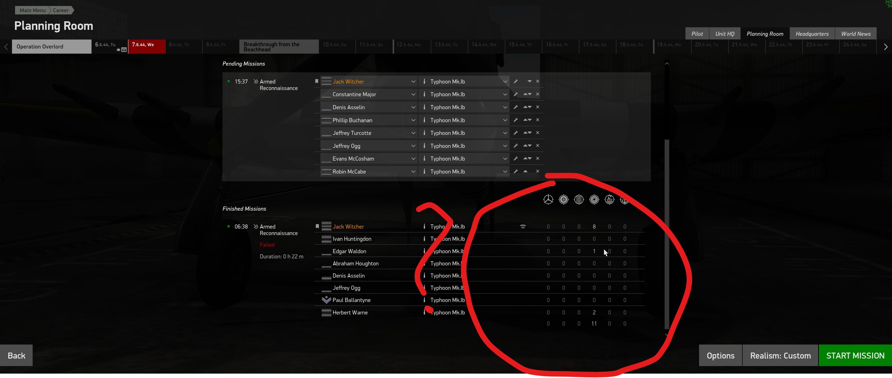Switch to the Unit HQ tab
Viewport: 892px width, 378px height.
724,34
